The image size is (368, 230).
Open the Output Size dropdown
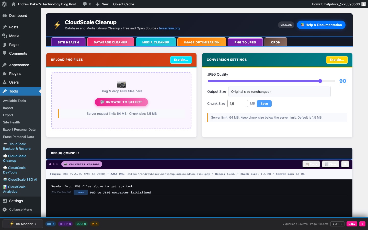280,91
